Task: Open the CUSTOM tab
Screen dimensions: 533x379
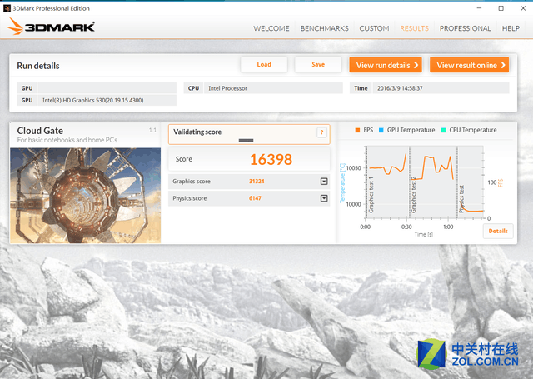Action: click(374, 28)
